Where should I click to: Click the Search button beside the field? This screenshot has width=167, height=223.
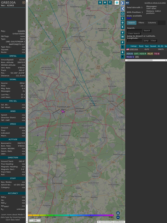pos(147,31)
